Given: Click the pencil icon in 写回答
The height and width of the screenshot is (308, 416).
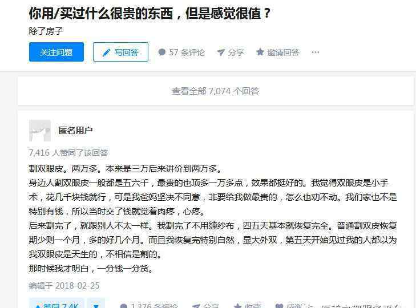Looking at the screenshot, I should tap(106, 52).
